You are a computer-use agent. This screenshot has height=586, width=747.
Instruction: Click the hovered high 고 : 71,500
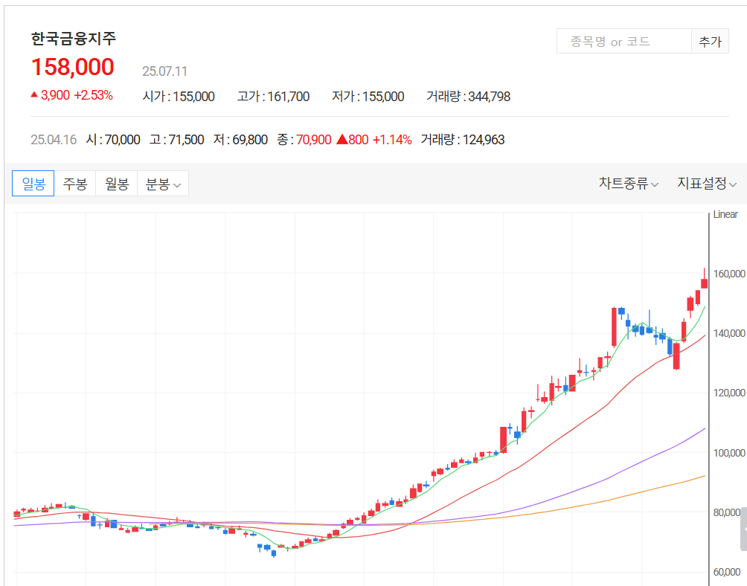177,140
